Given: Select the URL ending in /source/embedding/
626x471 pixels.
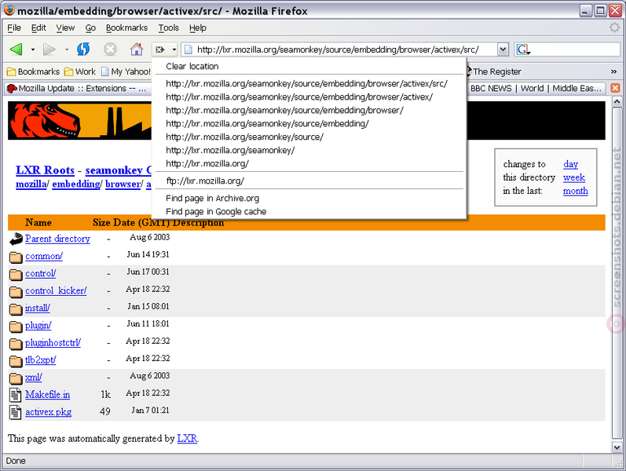Looking at the screenshot, I should (309, 124).
